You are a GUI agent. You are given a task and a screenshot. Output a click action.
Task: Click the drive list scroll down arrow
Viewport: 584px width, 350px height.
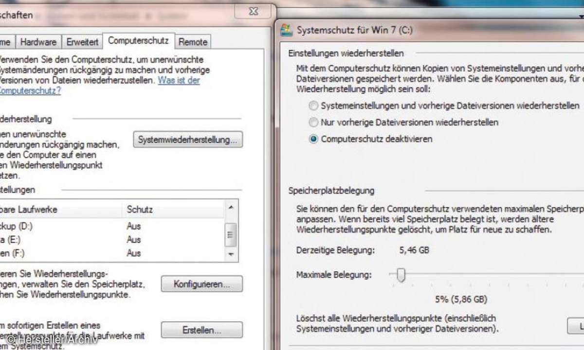coord(231,254)
